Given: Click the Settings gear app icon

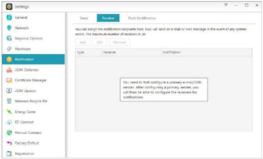Looking at the screenshot, I should (x=9, y=7).
